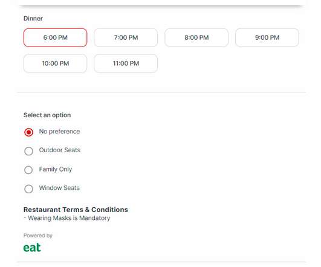
Task: Click the Dinner section label
Action: click(33, 18)
